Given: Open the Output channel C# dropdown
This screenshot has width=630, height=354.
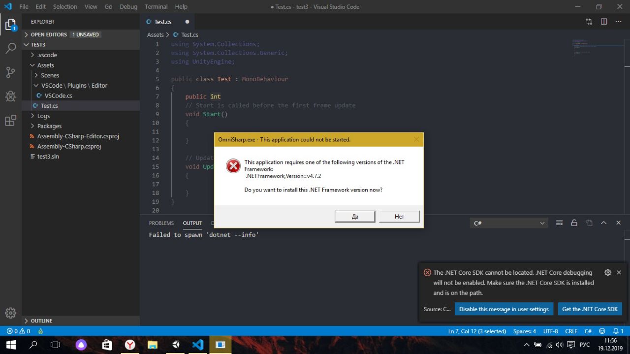Looking at the screenshot, I should pos(509,223).
